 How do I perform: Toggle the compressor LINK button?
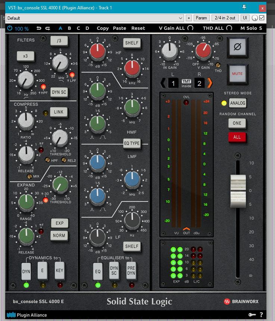(59, 112)
